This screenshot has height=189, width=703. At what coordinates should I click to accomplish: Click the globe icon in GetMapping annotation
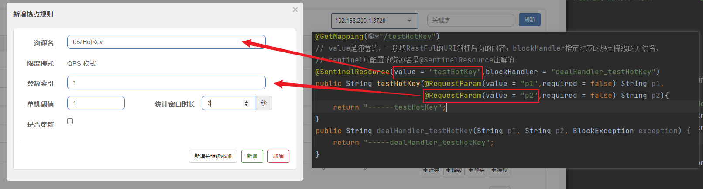[x=372, y=36]
